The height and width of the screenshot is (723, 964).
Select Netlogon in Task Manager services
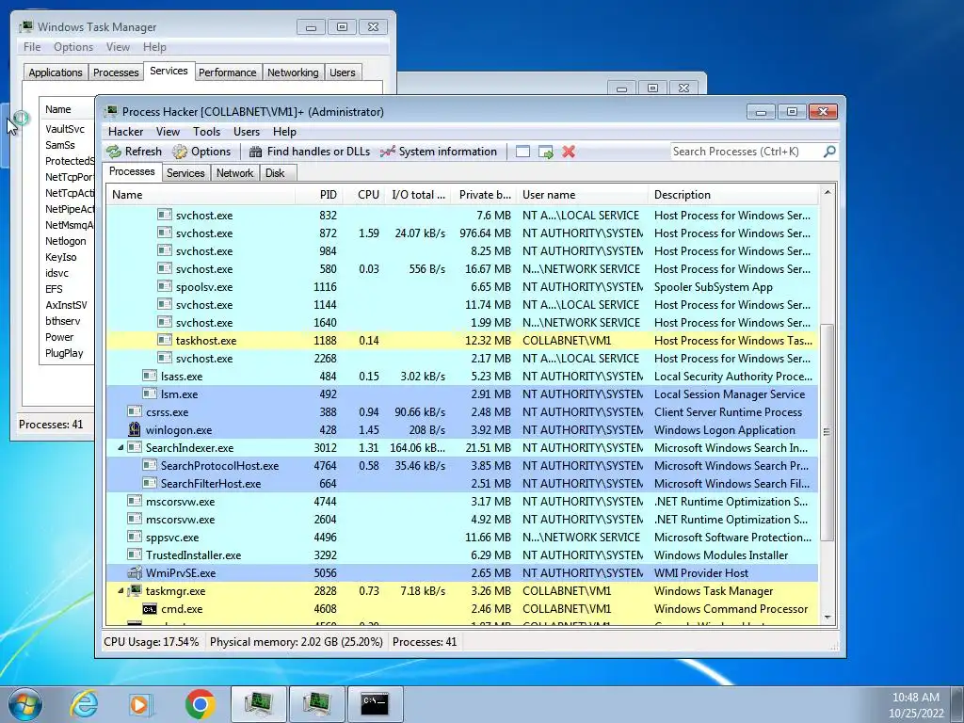pyautogui.click(x=65, y=241)
